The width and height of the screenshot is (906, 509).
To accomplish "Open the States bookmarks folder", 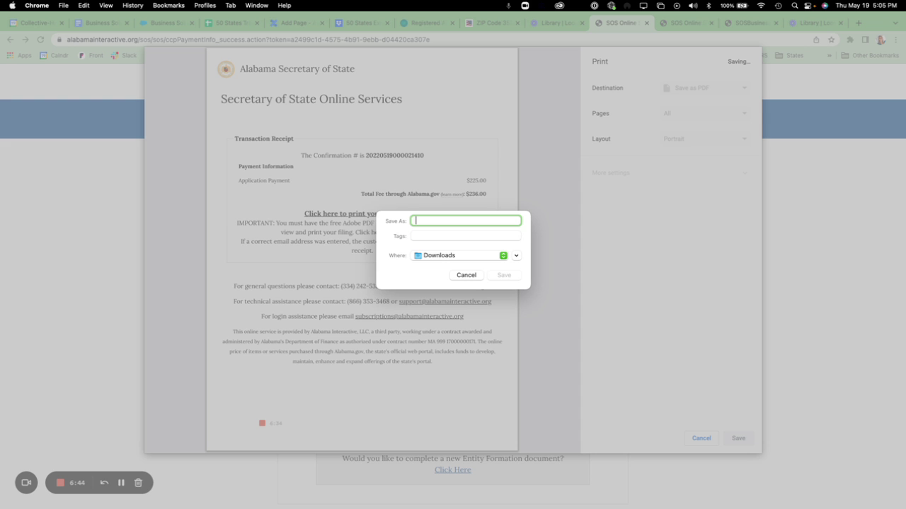I will click(x=789, y=55).
